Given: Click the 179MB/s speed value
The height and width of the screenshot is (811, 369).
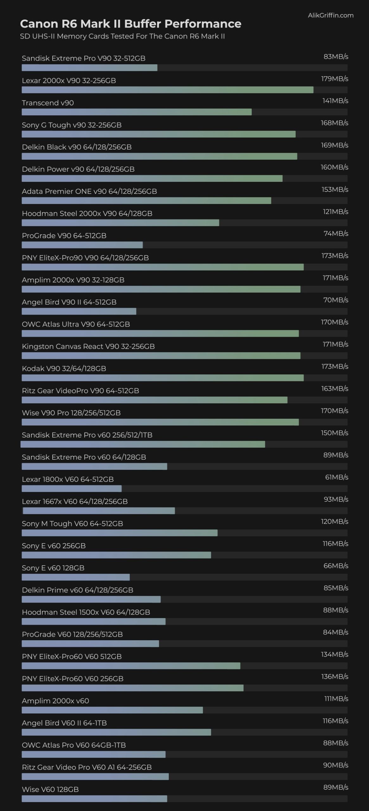Looking at the screenshot, I should (x=334, y=79).
